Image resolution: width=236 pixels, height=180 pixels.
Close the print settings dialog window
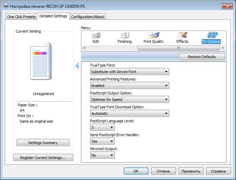click(227, 6)
